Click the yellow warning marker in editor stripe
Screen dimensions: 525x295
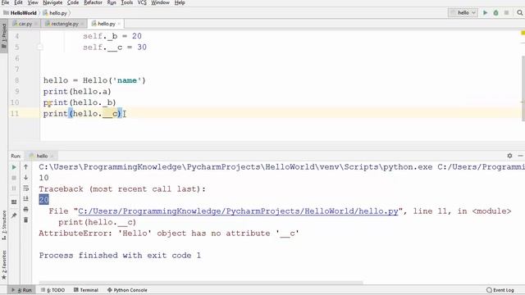coord(523,33)
